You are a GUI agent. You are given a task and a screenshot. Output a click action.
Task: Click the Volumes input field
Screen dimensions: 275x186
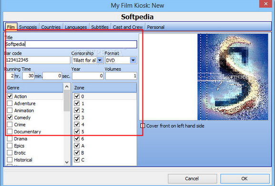pyautogui.click(x=121, y=76)
